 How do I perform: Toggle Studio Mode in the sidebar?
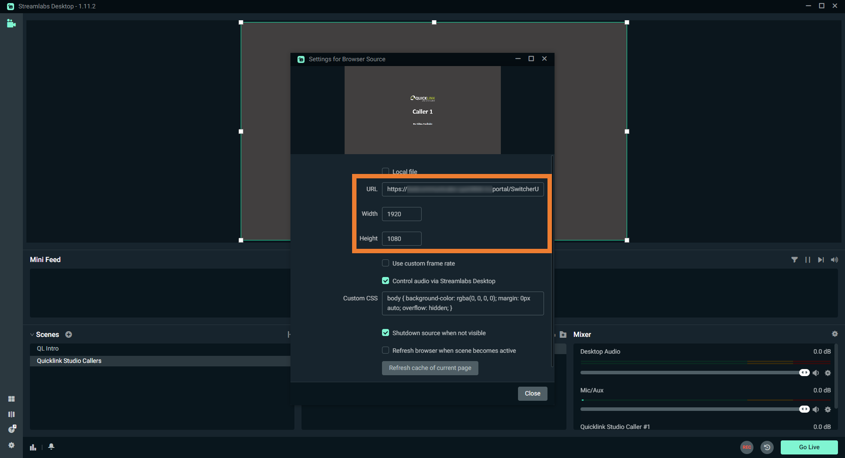coord(11,414)
